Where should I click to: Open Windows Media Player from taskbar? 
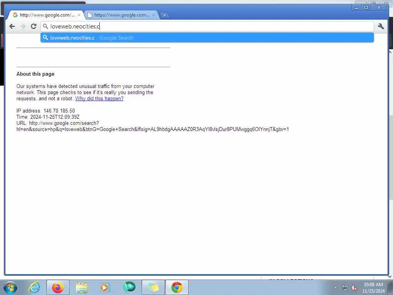point(105,287)
